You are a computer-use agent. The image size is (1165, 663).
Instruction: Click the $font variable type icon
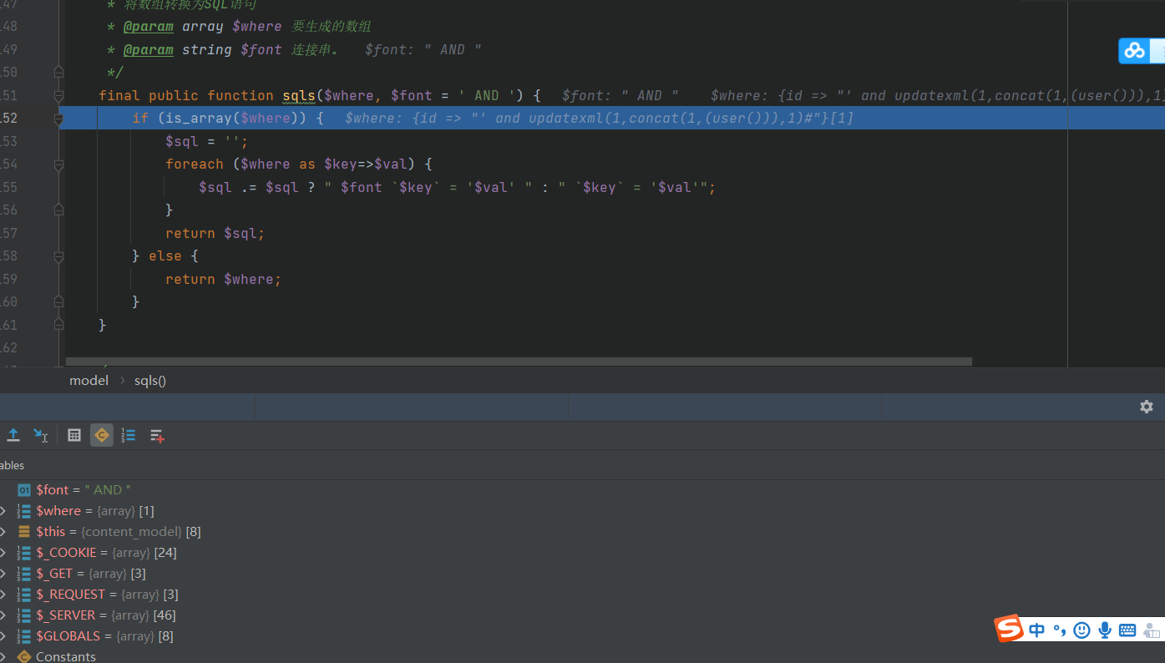tap(24, 490)
